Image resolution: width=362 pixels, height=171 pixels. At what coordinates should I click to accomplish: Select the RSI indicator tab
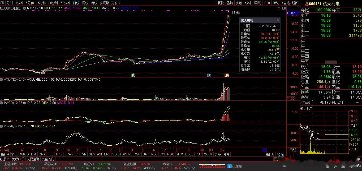(131, 154)
